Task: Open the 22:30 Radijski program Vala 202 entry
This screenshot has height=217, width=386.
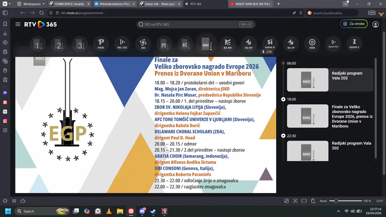Action: tap(330, 151)
